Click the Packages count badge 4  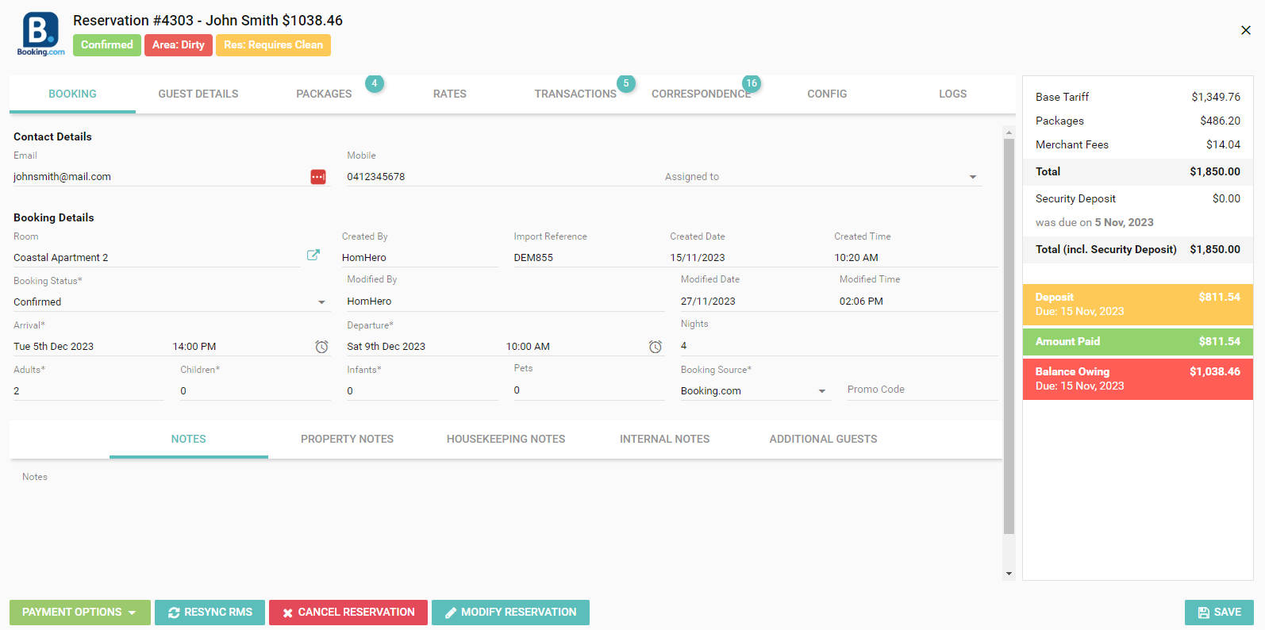coord(375,83)
